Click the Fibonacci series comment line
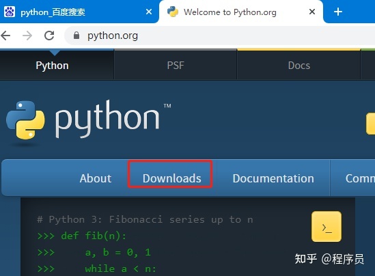375x276 pixels. (145, 219)
